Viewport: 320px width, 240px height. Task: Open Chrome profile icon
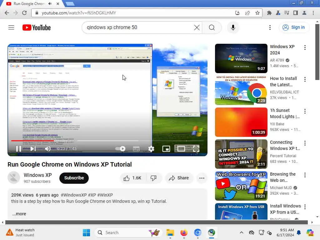coord(304,13)
